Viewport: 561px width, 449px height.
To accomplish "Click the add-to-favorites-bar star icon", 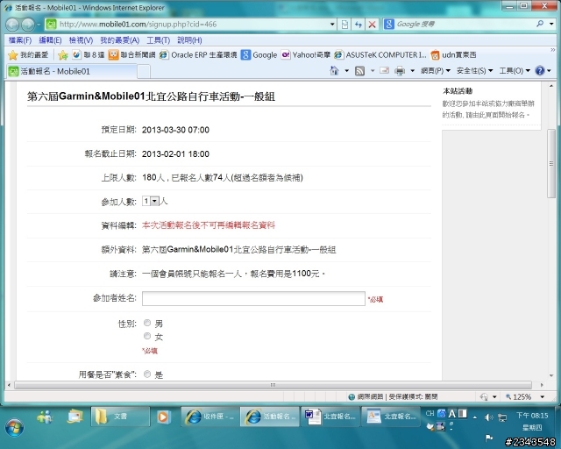I will (x=63, y=54).
